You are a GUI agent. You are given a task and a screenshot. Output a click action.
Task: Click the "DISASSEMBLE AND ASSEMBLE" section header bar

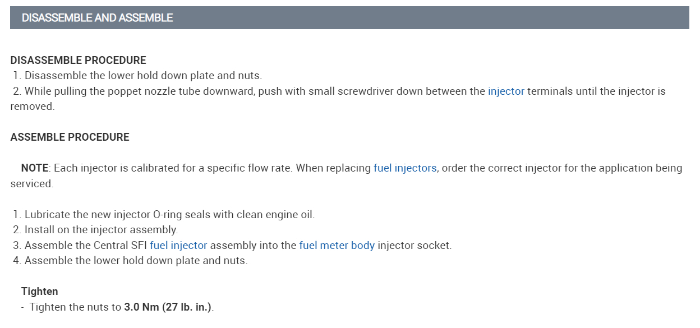(349, 18)
